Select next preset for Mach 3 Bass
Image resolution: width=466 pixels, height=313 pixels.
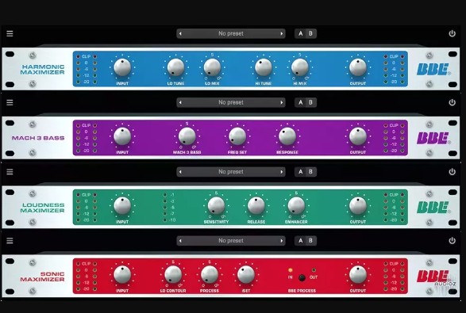point(282,103)
